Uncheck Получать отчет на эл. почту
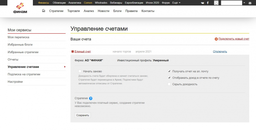256x130 pixels. click(x=169, y=71)
